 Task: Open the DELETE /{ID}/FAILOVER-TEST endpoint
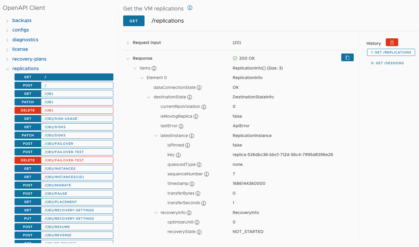pos(64,160)
